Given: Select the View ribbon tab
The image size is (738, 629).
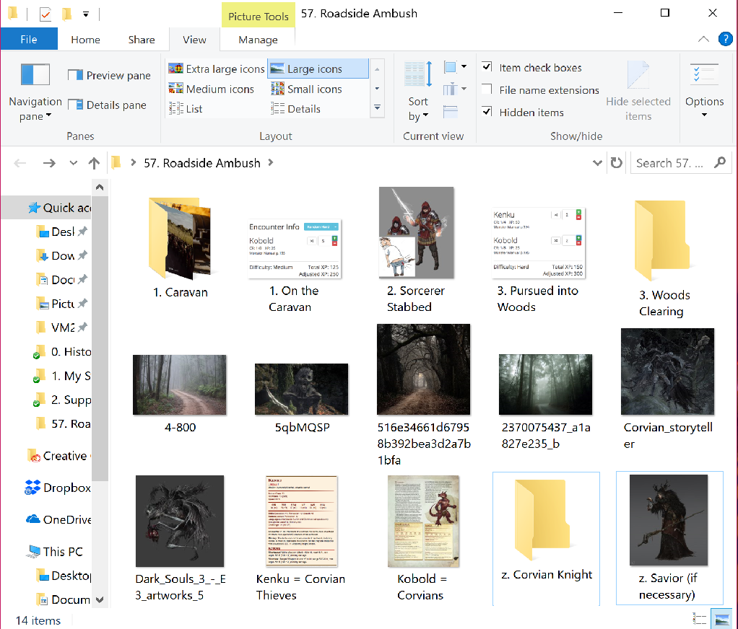Looking at the screenshot, I should 194,40.
